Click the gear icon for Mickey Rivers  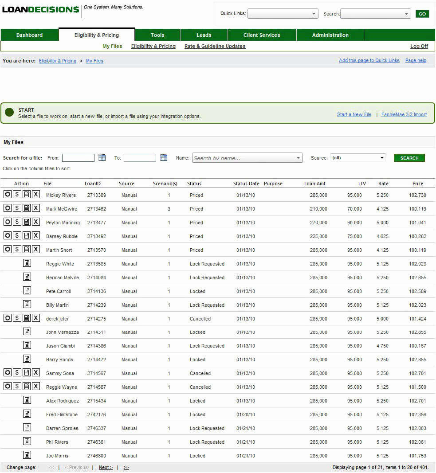click(8, 195)
